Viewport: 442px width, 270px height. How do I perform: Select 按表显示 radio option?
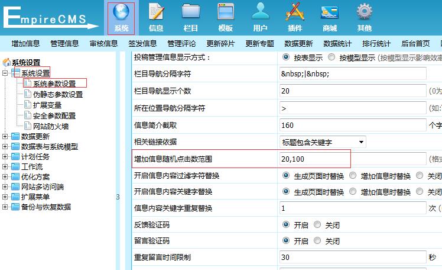tap(287, 57)
